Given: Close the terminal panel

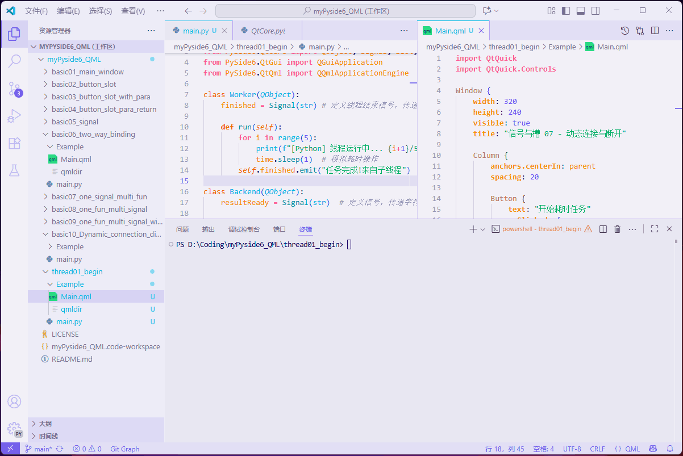Looking at the screenshot, I should (669, 229).
